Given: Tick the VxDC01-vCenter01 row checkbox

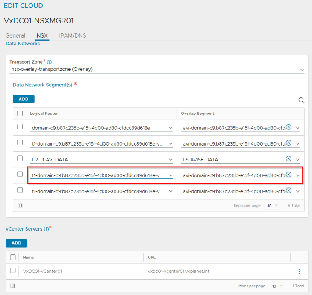Looking at the screenshot, I should coord(13,271).
